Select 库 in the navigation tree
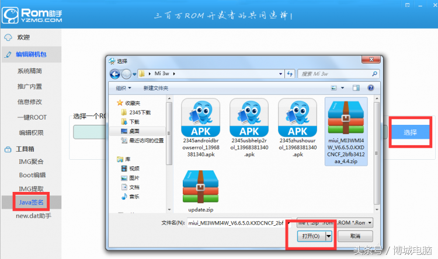This screenshot has height=259, width=438. (x=128, y=159)
